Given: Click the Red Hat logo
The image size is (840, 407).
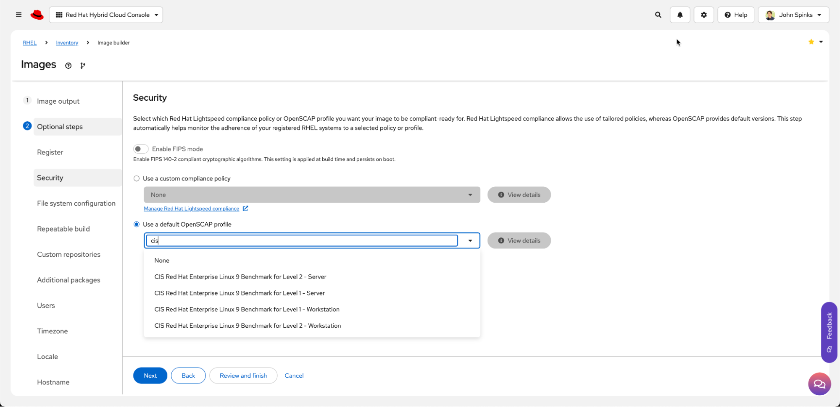Looking at the screenshot, I should tap(37, 15).
